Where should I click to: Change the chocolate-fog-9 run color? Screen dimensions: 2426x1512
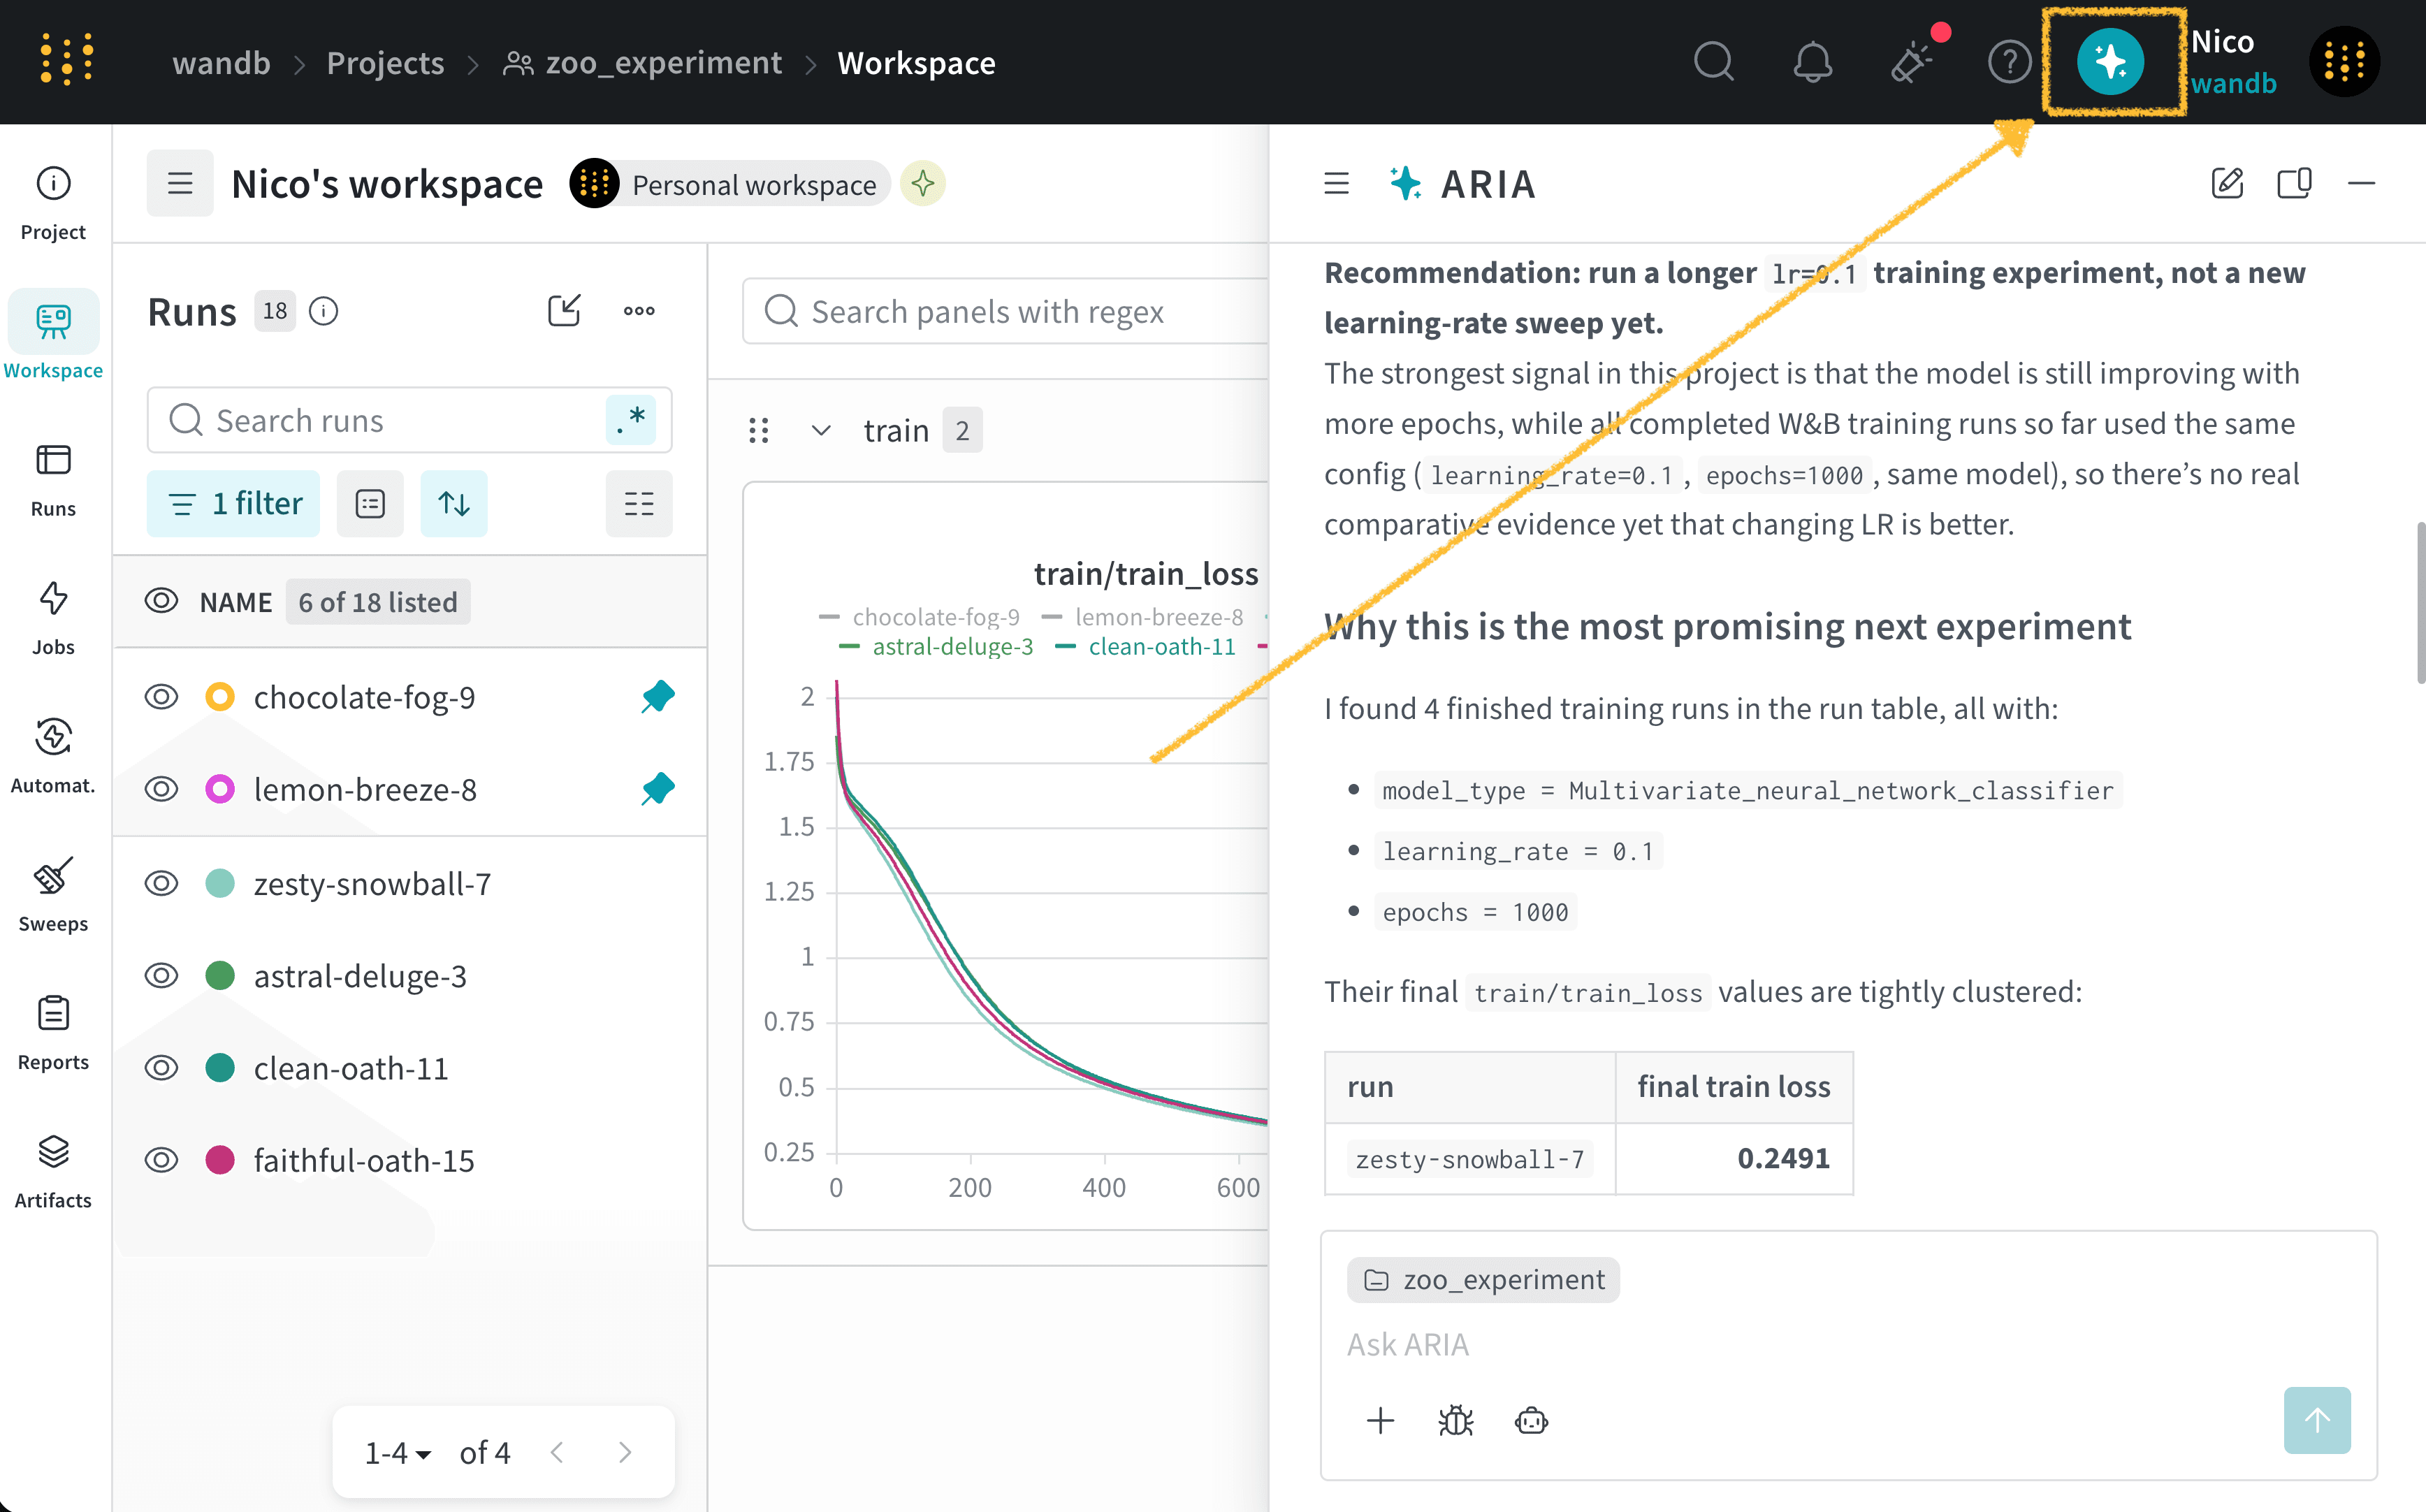pos(220,696)
